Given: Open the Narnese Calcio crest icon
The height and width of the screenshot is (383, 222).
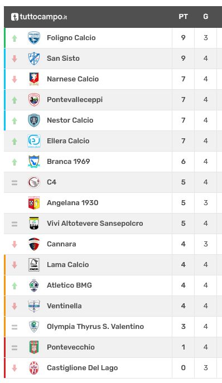Looking at the screenshot, I should (34, 79).
